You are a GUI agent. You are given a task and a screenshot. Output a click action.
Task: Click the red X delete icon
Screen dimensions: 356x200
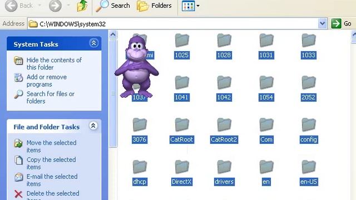[18, 194]
